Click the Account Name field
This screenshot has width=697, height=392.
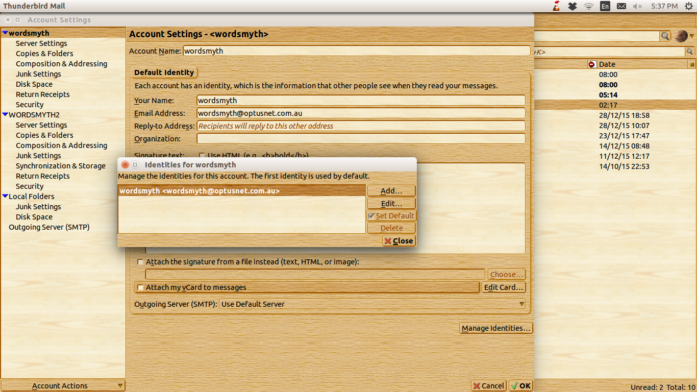pyautogui.click(x=357, y=51)
